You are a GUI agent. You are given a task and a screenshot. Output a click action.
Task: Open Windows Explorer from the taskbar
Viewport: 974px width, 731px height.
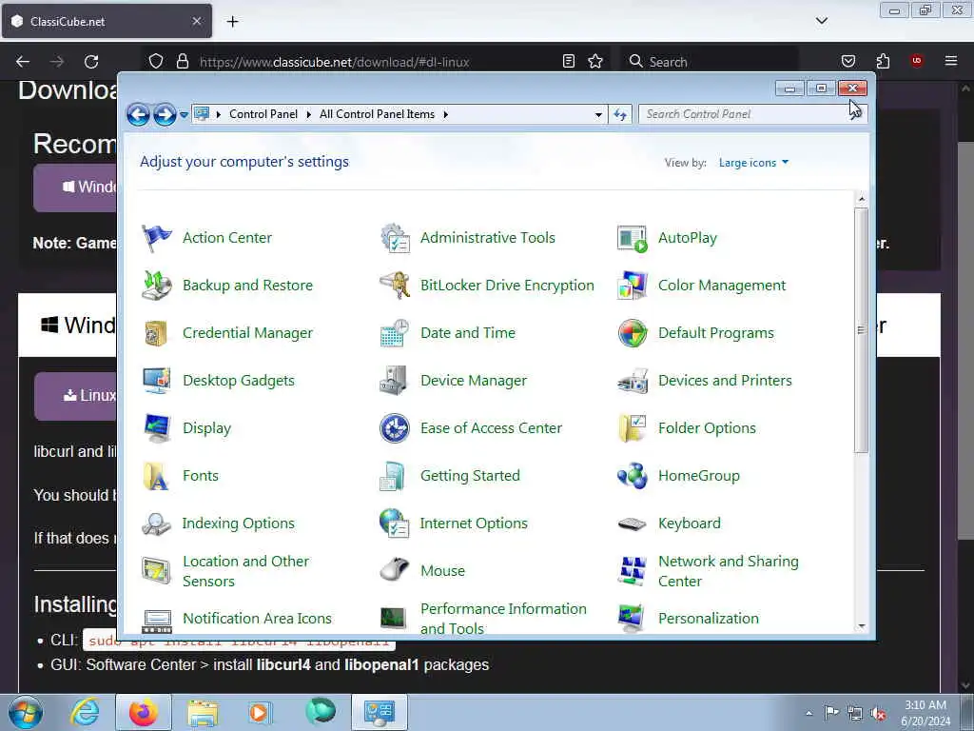coord(203,712)
